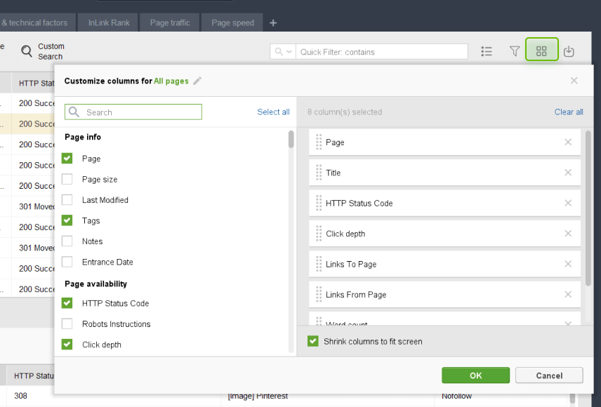Viewport: 601px width, 407px height.
Task: Click the customize columns grid icon
Action: point(541,51)
